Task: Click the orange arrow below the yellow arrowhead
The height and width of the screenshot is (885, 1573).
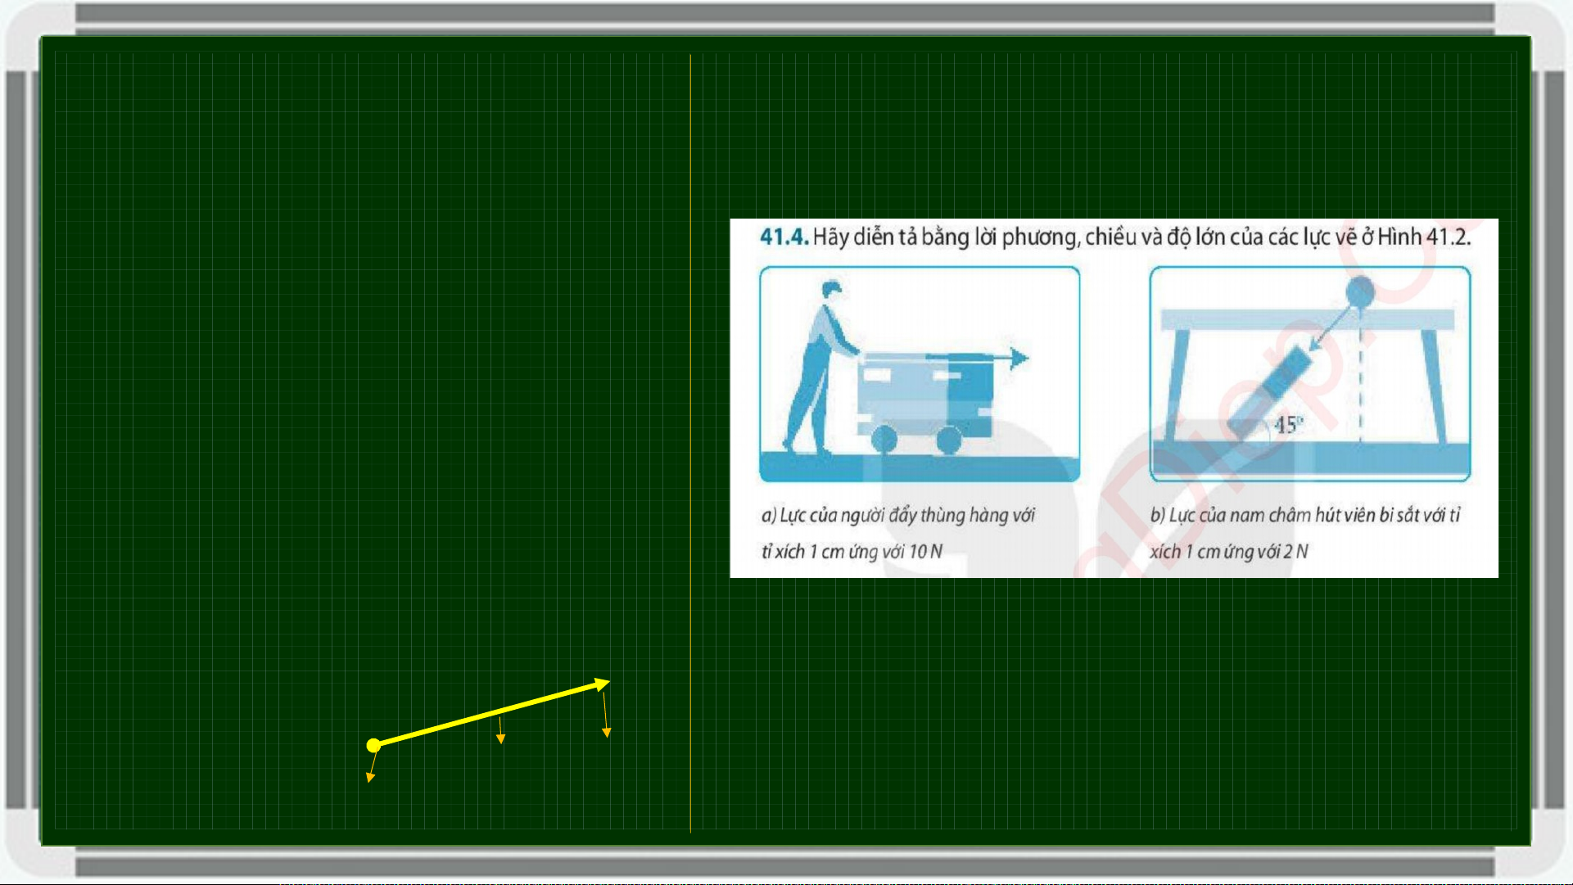Action: click(605, 715)
